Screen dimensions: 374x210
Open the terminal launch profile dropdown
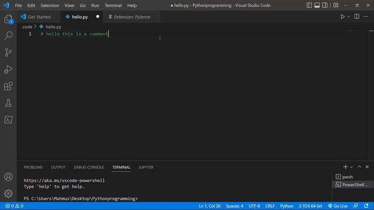pos(351,167)
